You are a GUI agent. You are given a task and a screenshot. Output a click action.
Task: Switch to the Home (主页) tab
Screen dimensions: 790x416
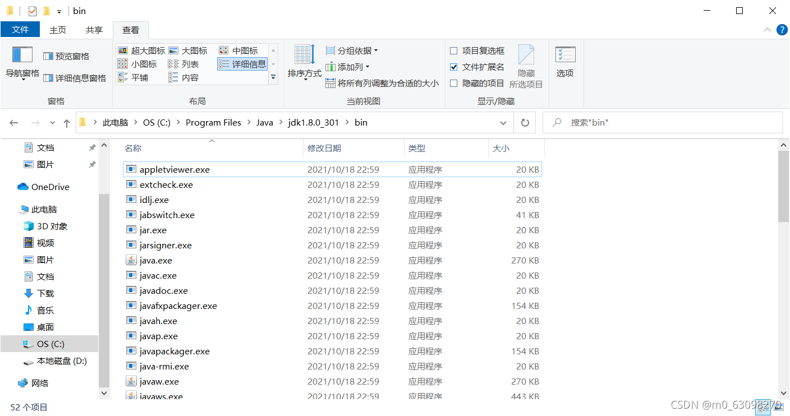point(58,30)
